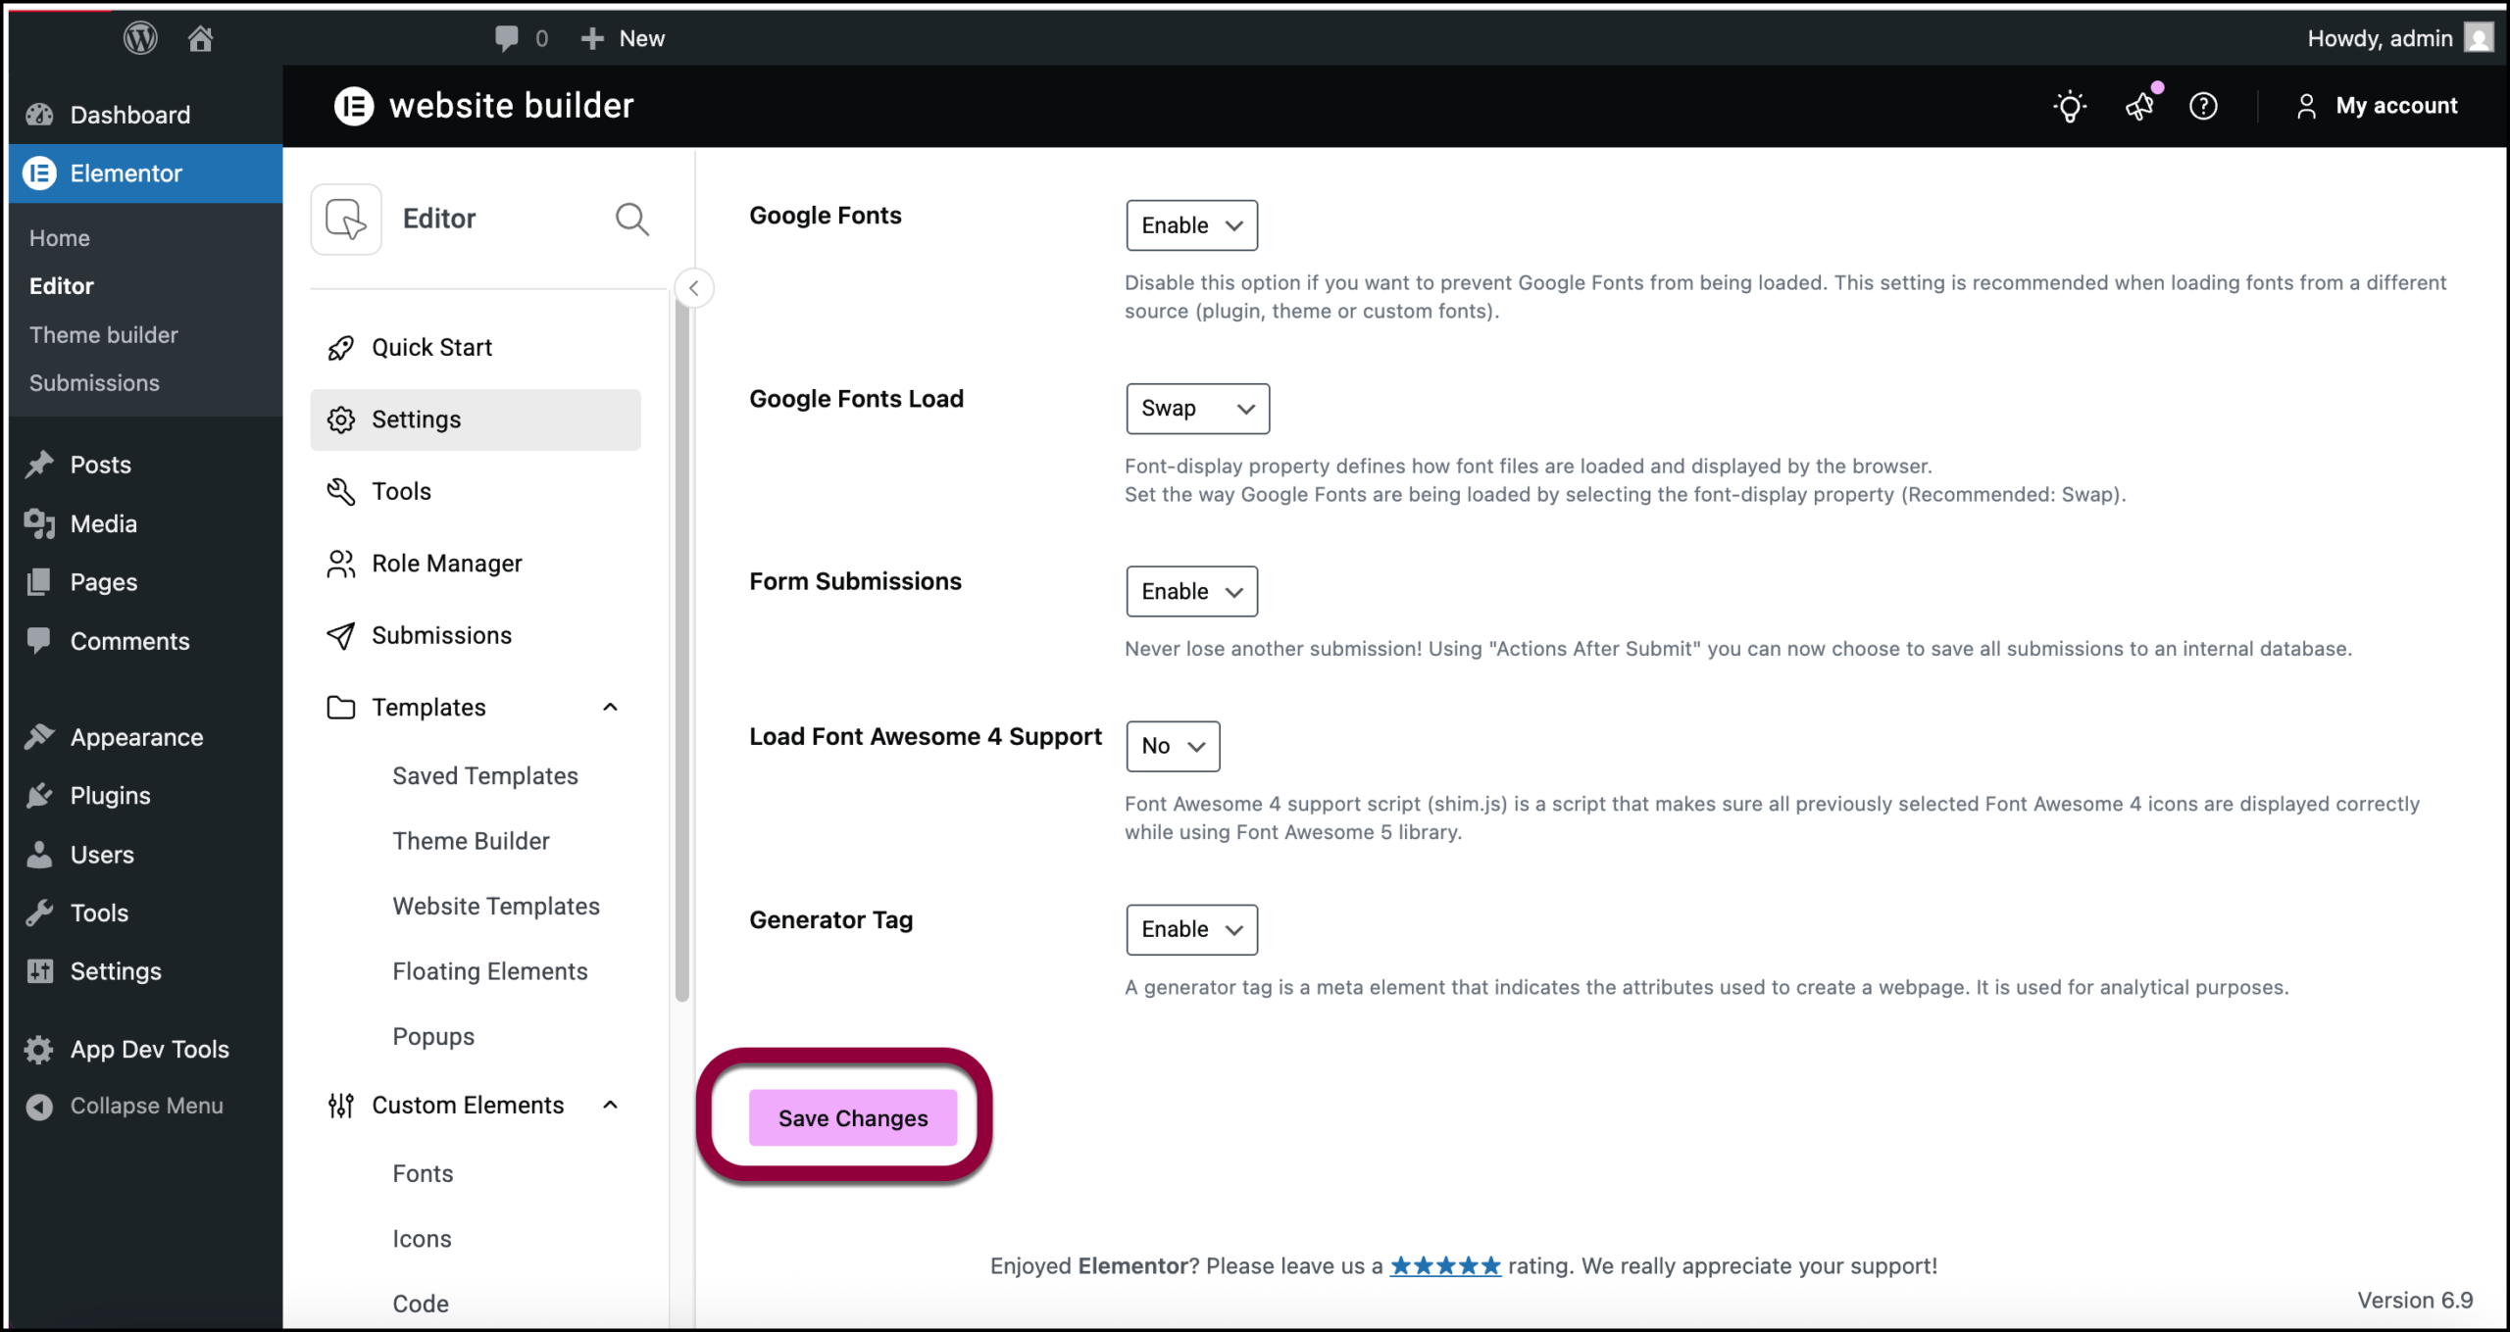Open Popups under Templates
Image resolution: width=2510 pixels, height=1332 pixels.
tap(433, 1037)
